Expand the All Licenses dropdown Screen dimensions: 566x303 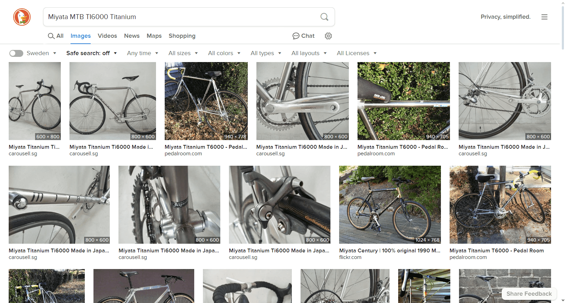356,53
